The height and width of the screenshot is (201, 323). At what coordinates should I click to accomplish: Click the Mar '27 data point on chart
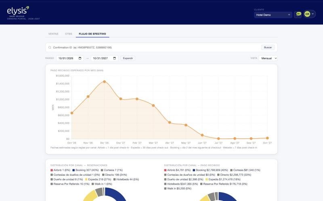coord(153,105)
